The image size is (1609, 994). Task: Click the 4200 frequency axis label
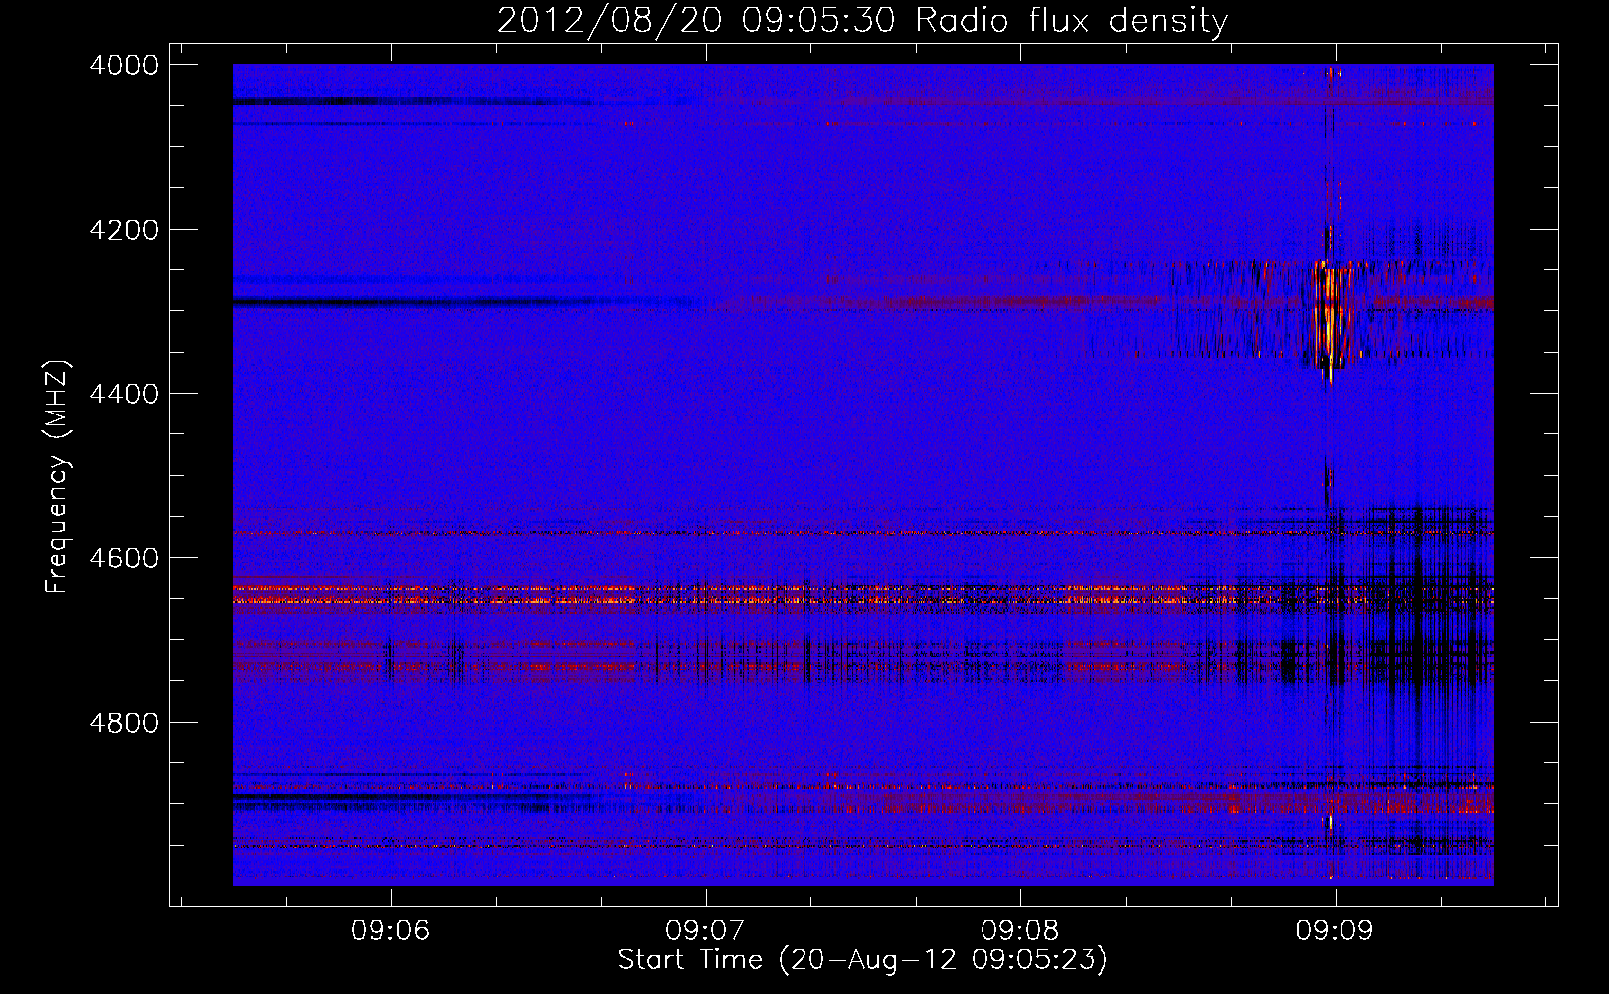click(124, 230)
